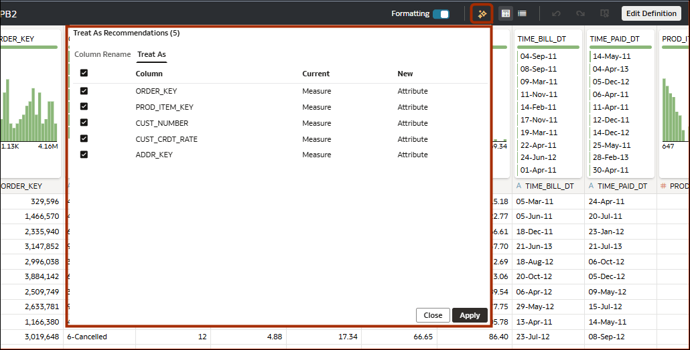Click the 23-Jul-12 bill date cell
Image resolution: width=690 pixels, height=350 pixels.
pyautogui.click(x=549, y=337)
